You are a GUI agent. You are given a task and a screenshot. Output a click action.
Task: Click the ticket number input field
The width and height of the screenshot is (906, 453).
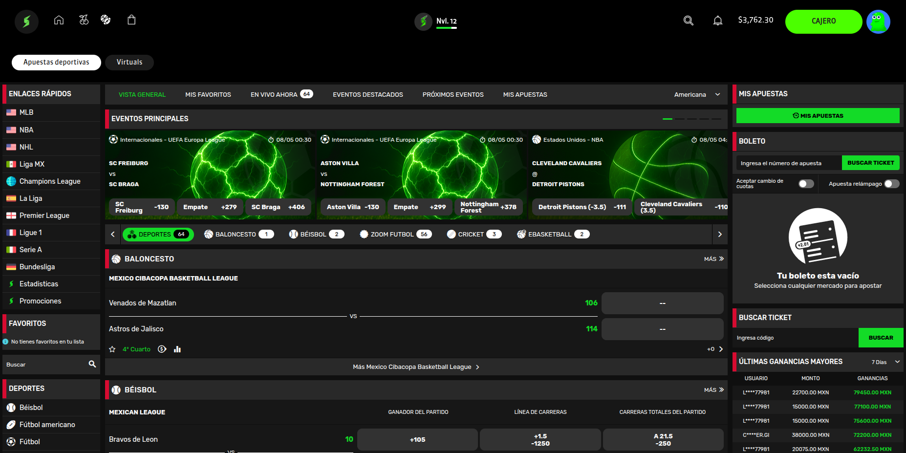click(789, 163)
